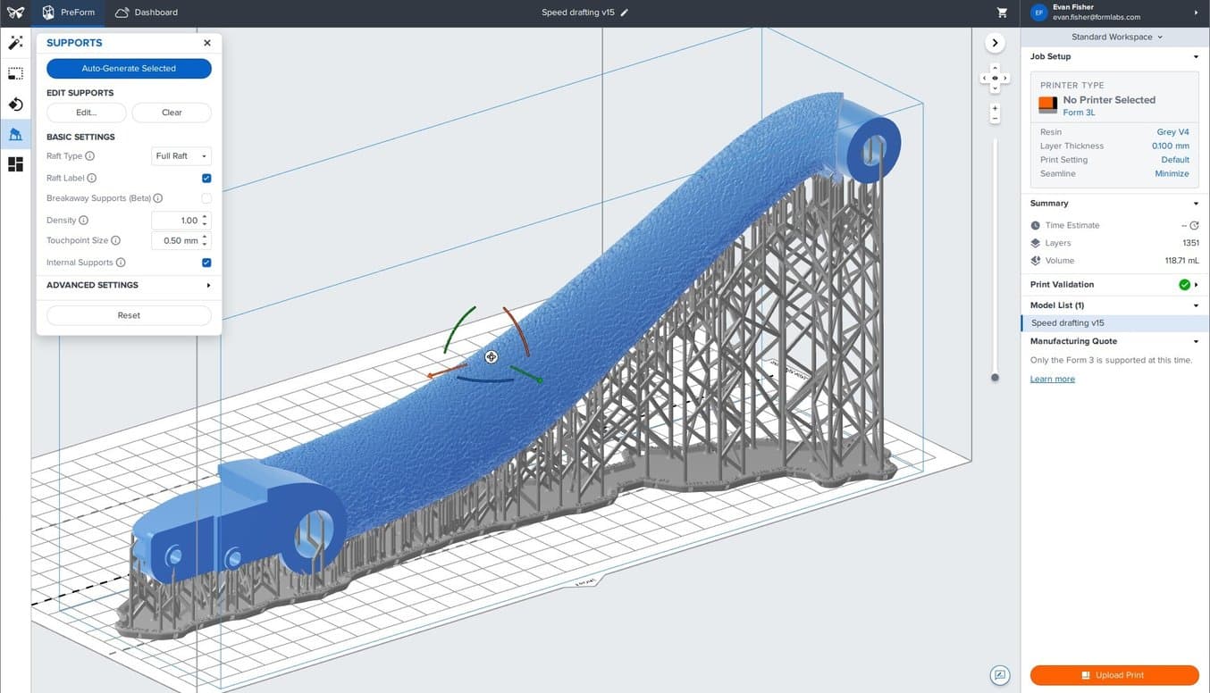Open the Orientation tool in sidebar
Viewport: 1210px width, 693px height.
click(x=15, y=104)
